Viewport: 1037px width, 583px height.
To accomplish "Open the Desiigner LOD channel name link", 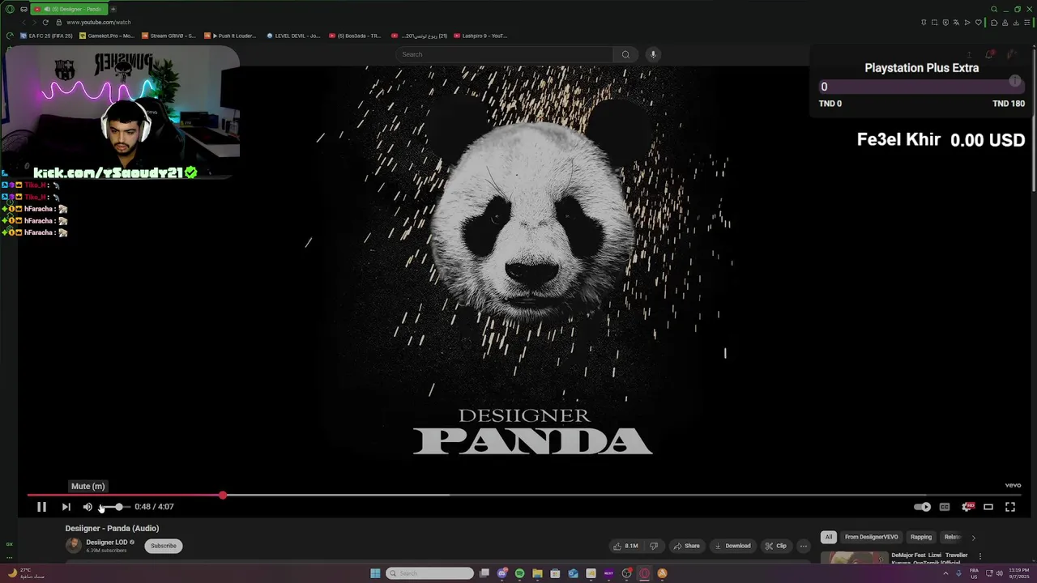I will (x=107, y=543).
